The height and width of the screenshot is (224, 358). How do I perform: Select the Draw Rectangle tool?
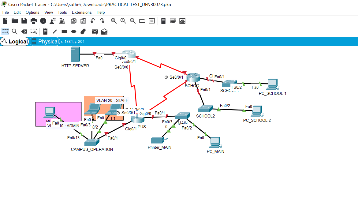[64, 31]
